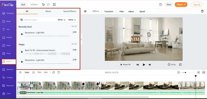207x99 pixels.
Task: Select scene 01 clip in the timeline
Action: point(24,86)
